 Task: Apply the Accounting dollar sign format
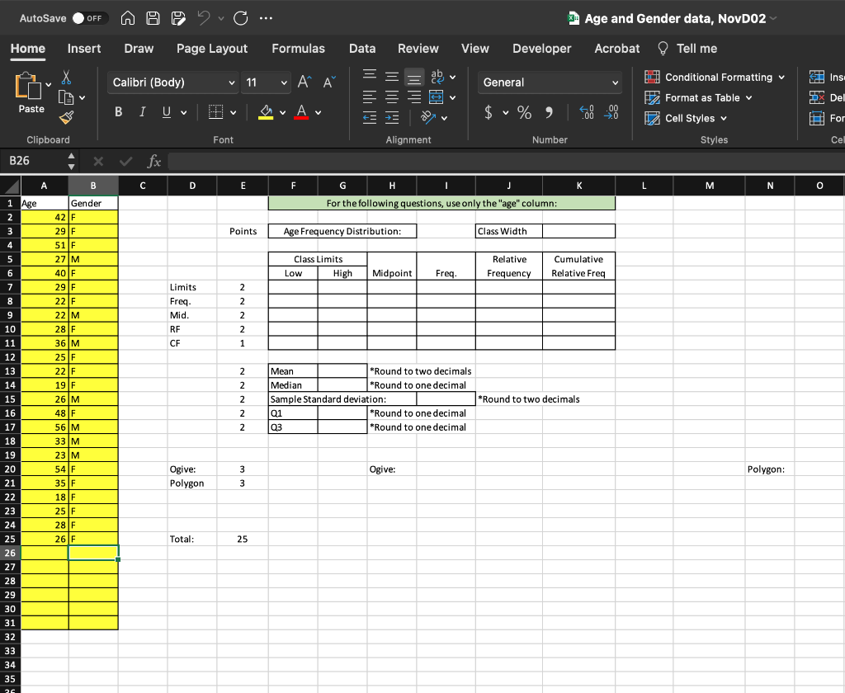[487, 111]
